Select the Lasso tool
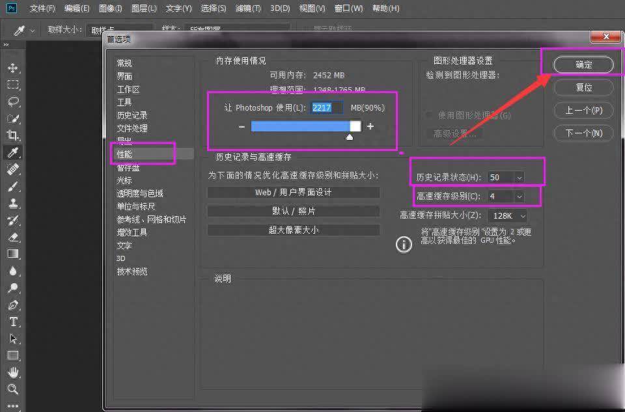 click(13, 102)
